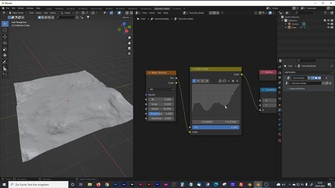Open the Modifier properties wrench tab
Image resolution: width=335 pixels, height=188 pixels.
(x=280, y=110)
